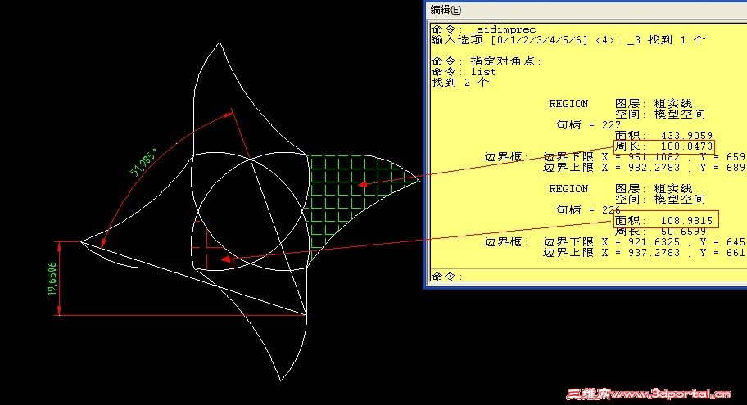Click the perimeter value 50.6599
Viewport: 747px width, 405px height.
[686, 232]
